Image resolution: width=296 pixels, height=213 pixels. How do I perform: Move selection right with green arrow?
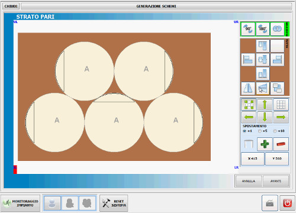pos(281,117)
